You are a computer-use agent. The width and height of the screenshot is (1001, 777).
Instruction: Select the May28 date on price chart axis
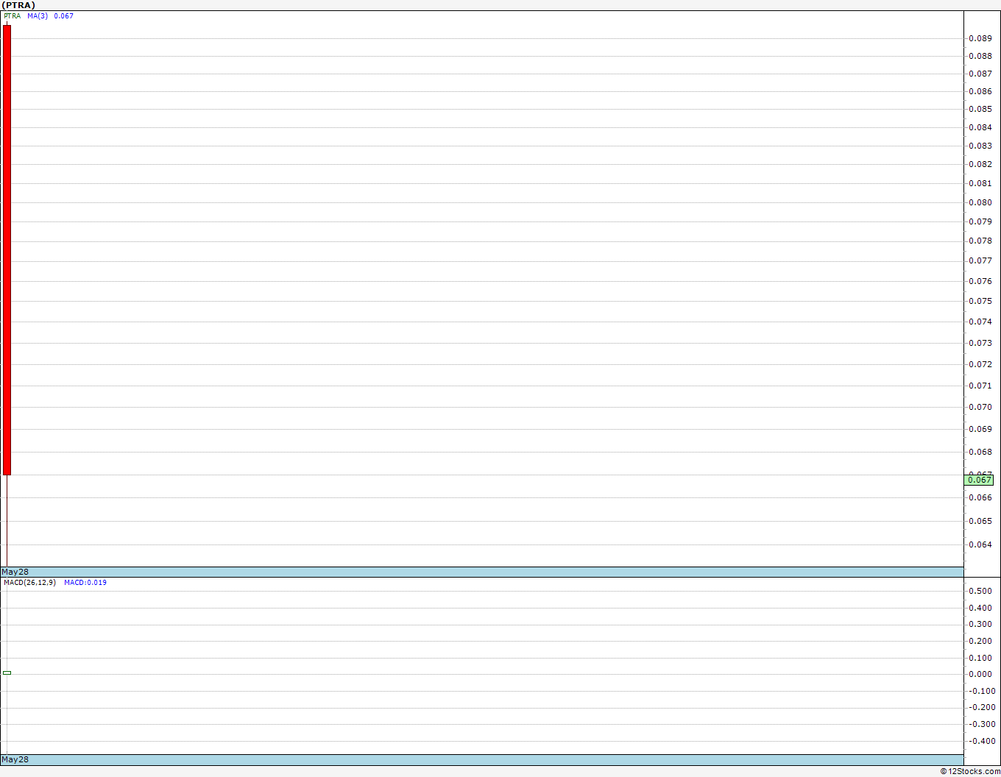[x=15, y=572]
